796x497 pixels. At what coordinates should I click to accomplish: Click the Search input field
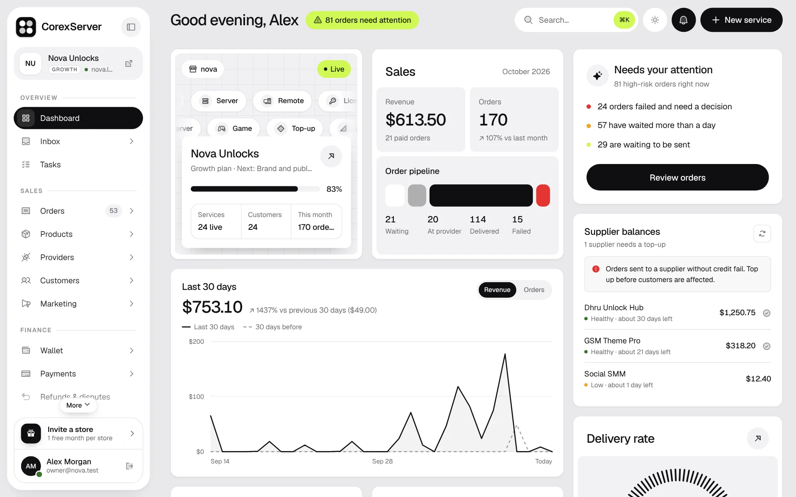(x=576, y=20)
